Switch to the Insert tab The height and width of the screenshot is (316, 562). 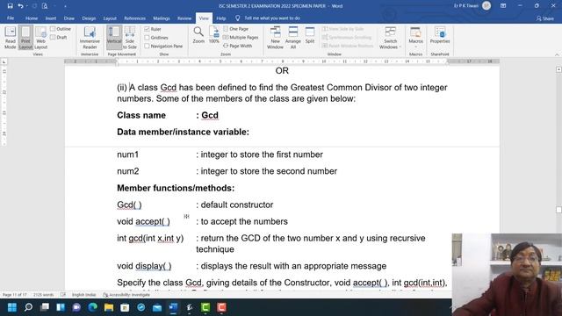pos(51,18)
